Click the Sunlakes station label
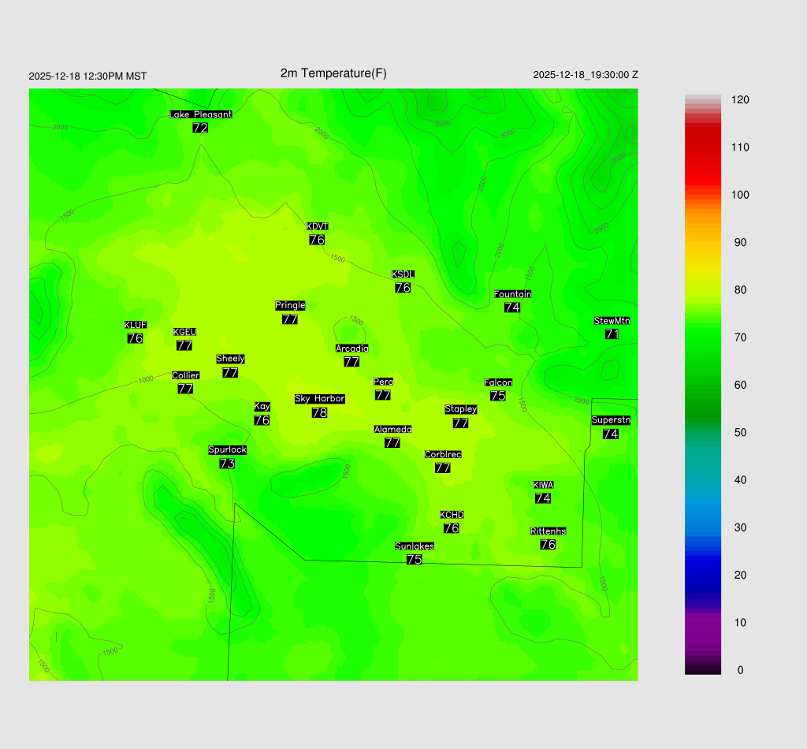This screenshot has width=807, height=749. pos(415,546)
